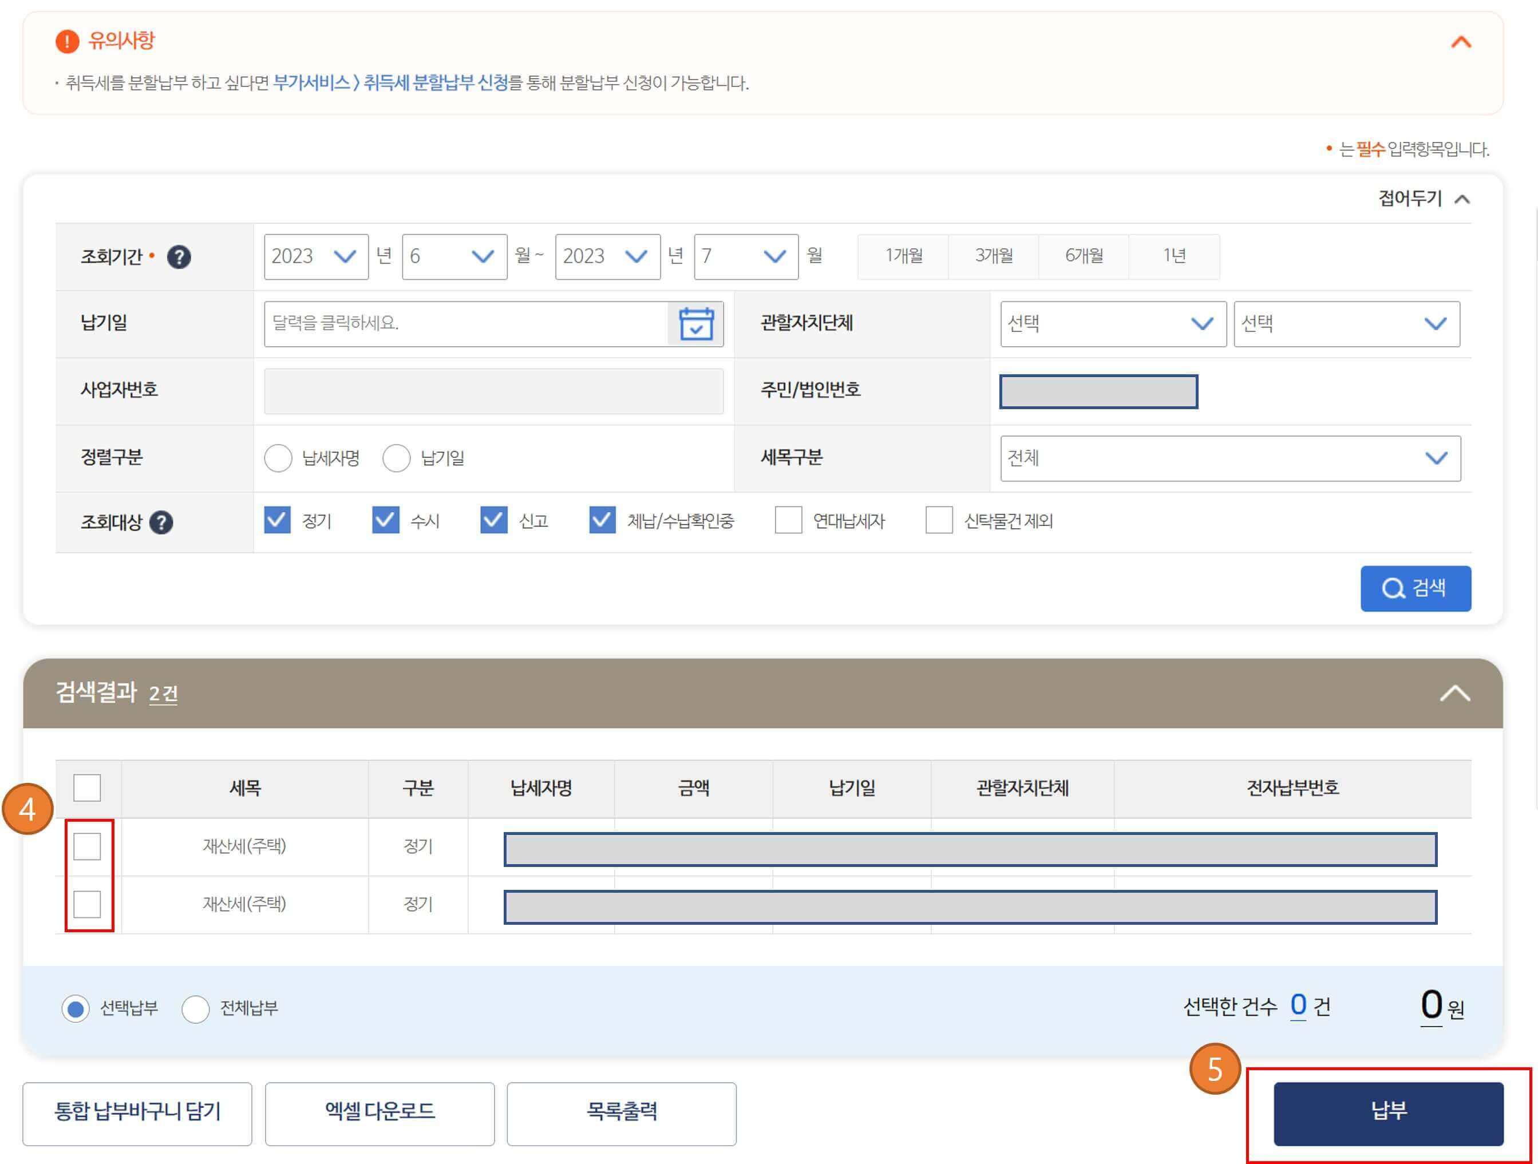Enable the 연대납세자 checkbox
The image size is (1538, 1164).
(788, 520)
